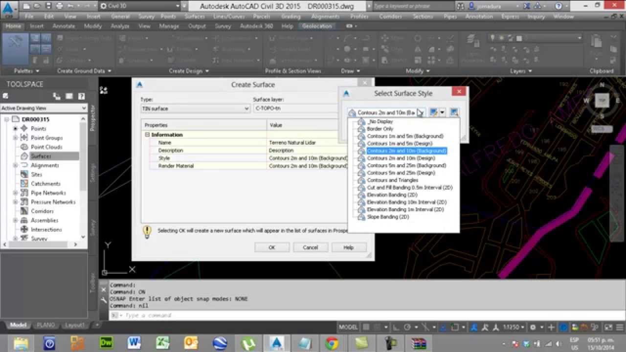The height and width of the screenshot is (352, 626).
Task: Click Help in Create Surface dialog
Action: coord(349,247)
